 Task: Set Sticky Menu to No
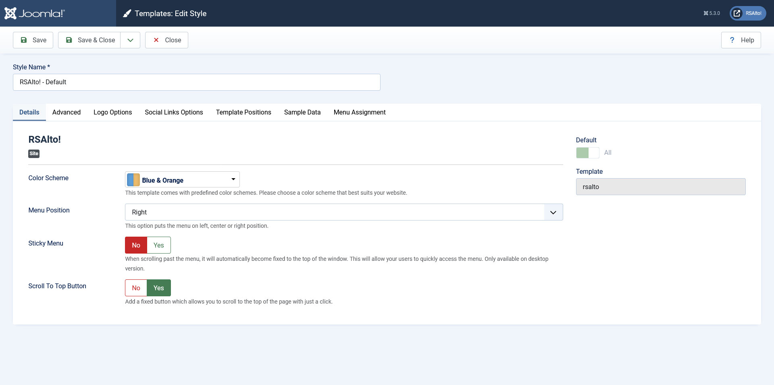[136, 245]
